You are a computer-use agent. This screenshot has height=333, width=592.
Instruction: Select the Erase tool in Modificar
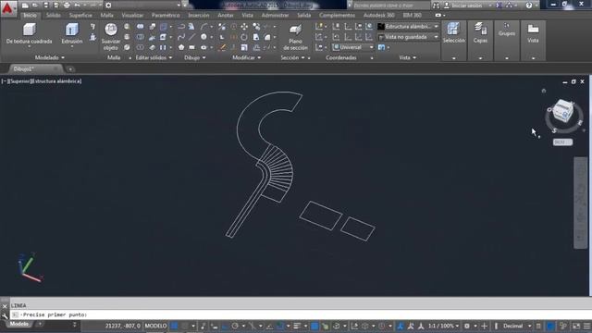click(222, 47)
